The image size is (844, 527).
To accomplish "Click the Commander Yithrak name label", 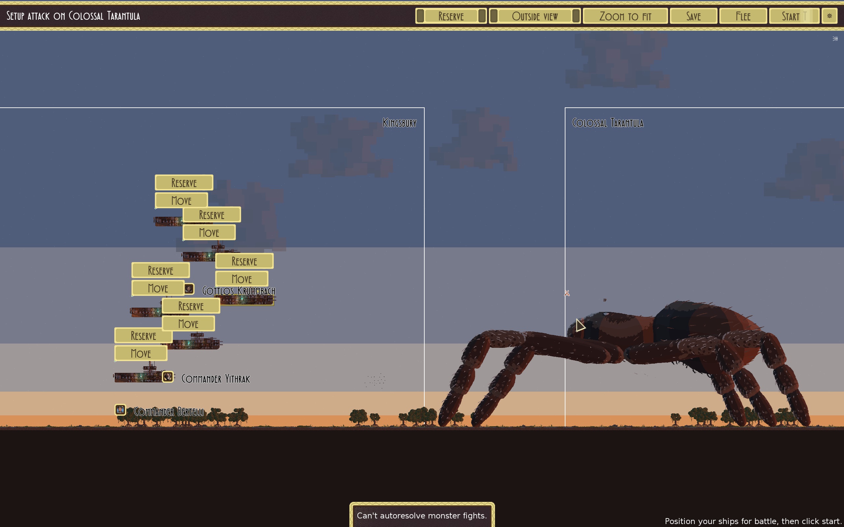I will [216, 379].
